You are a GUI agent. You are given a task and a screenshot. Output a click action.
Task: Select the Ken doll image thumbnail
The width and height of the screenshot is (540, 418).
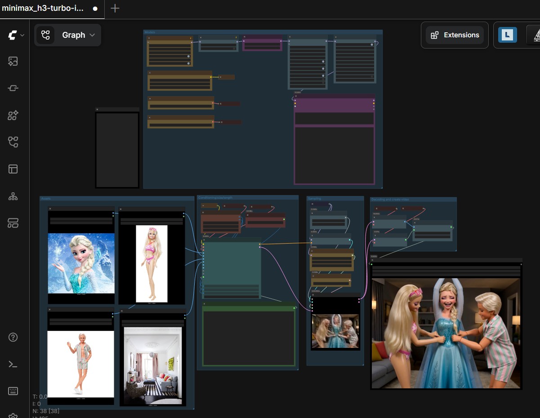coord(81,364)
